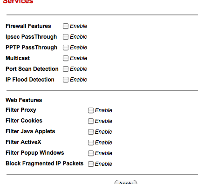Tick the Ipsec PassThrough Enable box
Viewport: 198px width, 184px height.
66,37
